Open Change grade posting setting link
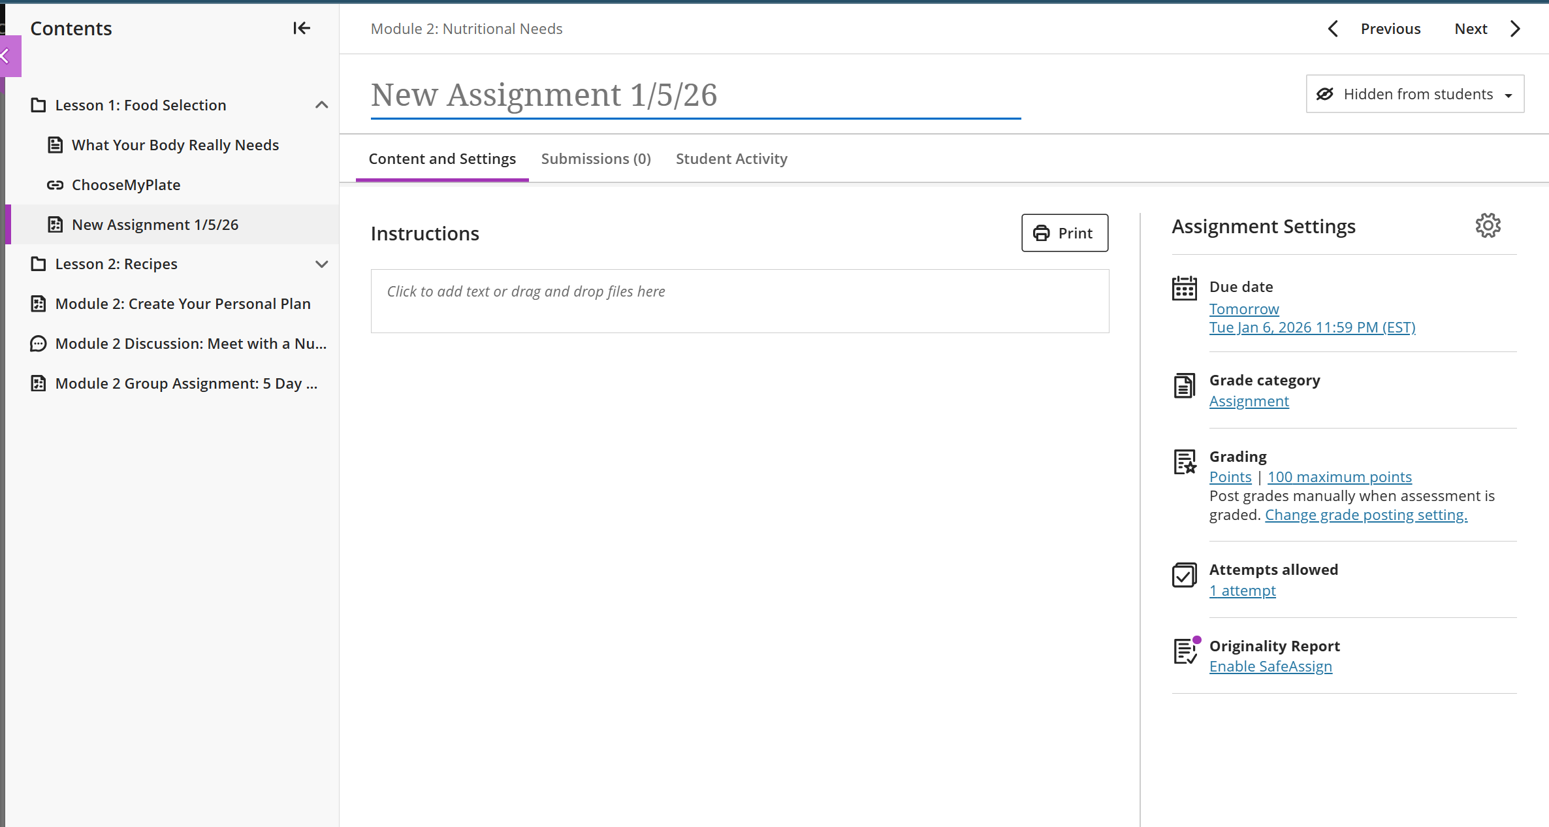The width and height of the screenshot is (1549, 827). point(1366,515)
